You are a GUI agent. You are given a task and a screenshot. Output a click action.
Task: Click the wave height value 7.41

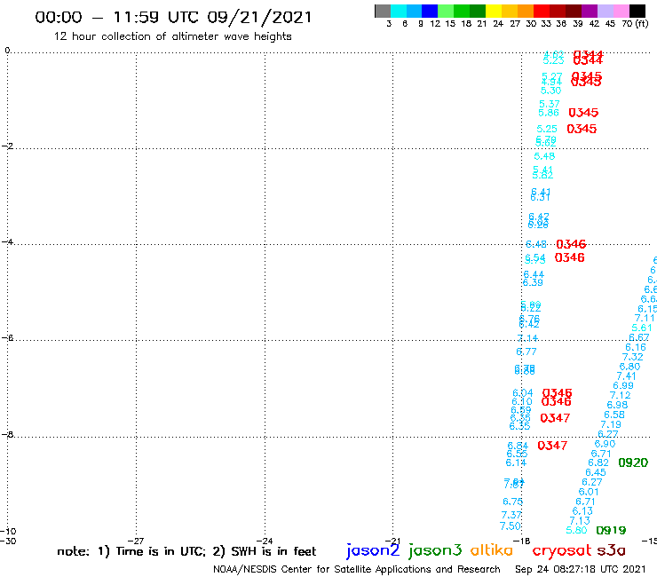coord(627,376)
